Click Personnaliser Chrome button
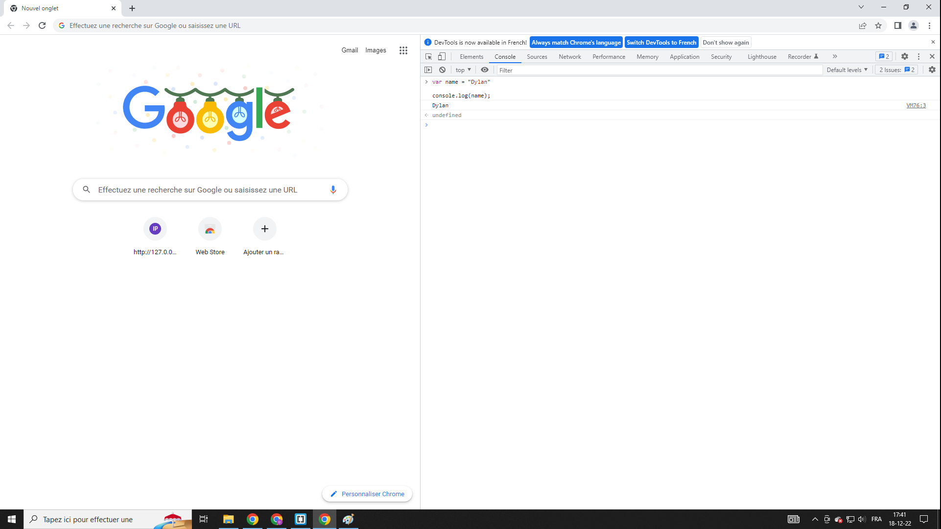 point(367,494)
